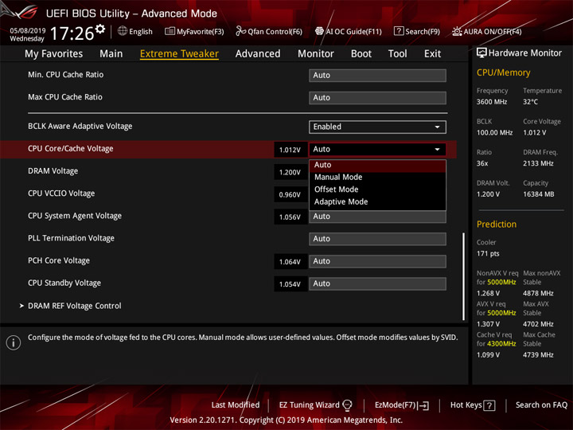This screenshot has width=573, height=430.
Task: Open the BCLK Aware Adaptive Voltage dropdown
Action: (x=377, y=127)
